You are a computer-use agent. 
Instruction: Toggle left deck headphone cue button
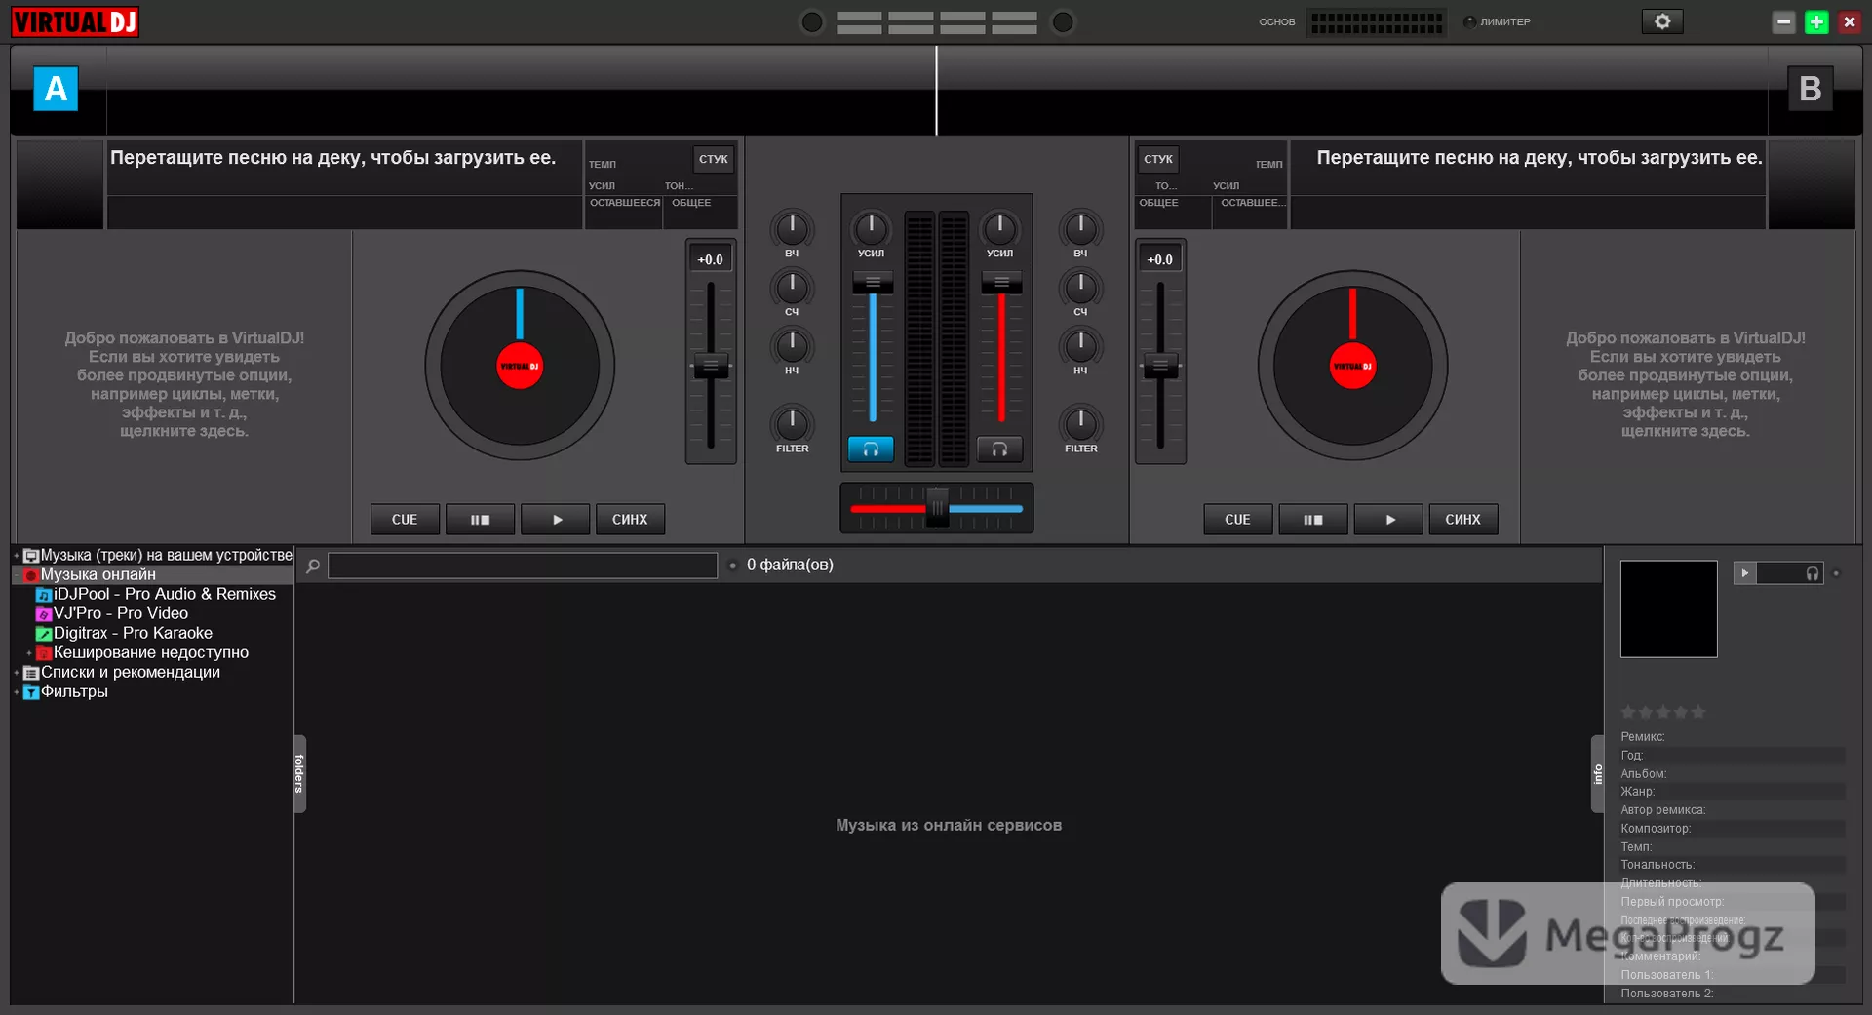pos(871,449)
